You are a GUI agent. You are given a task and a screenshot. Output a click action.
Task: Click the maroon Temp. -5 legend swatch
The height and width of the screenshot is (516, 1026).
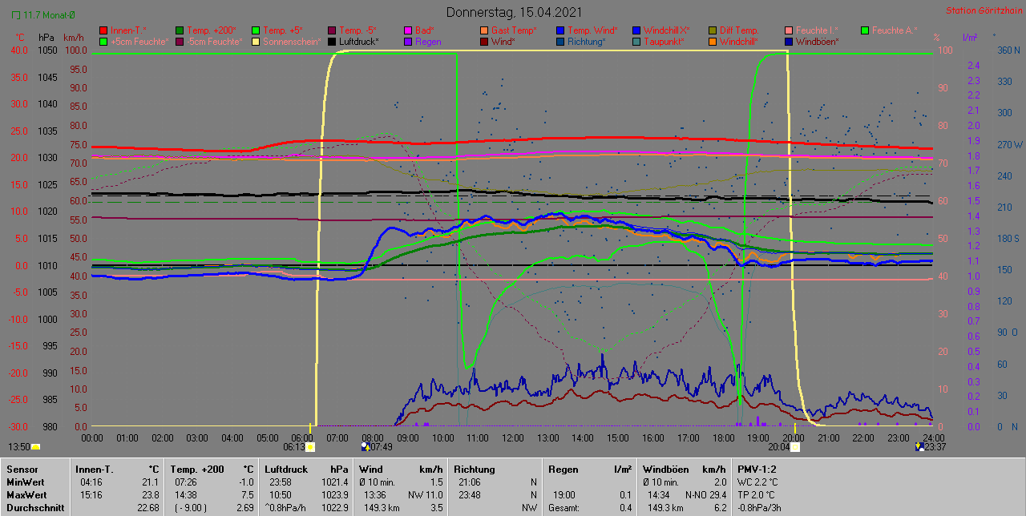tap(333, 30)
